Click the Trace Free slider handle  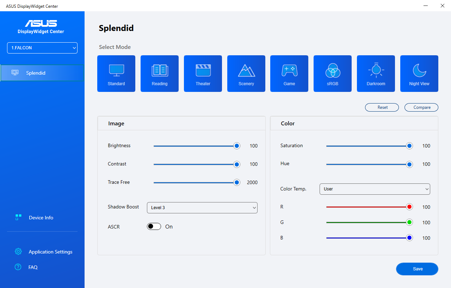(x=237, y=182)
